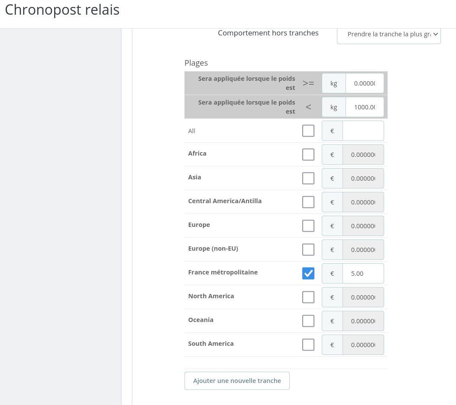The width and height of the screenshot is (456, 405).
Task: Click the Asia price field
Action: tap(363, 179)
